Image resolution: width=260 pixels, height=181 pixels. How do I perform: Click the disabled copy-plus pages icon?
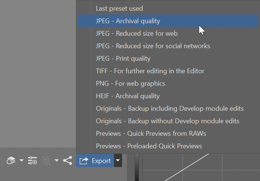click(46, 160)
